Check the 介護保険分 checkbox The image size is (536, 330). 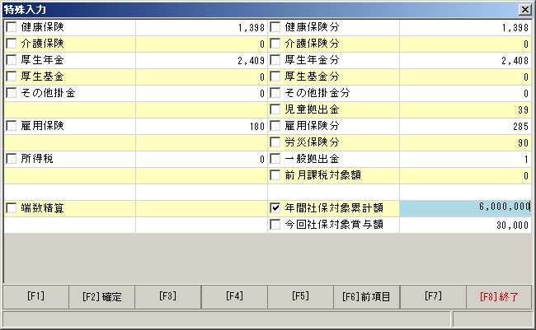click(275, 44)
